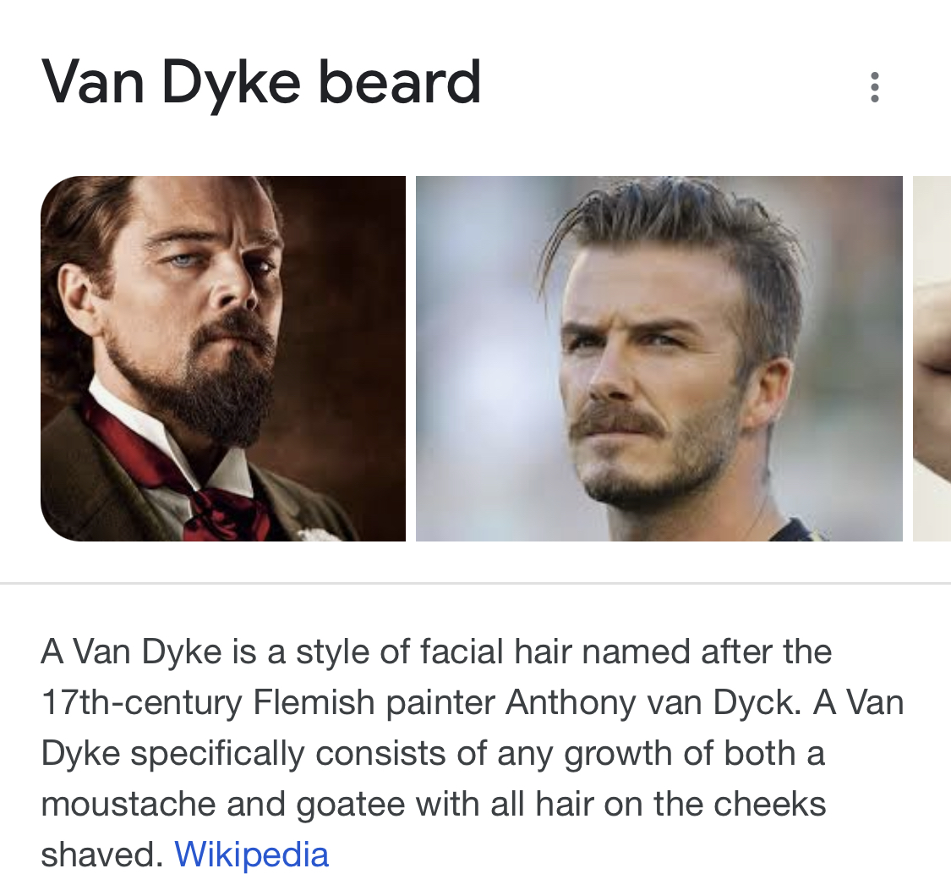Open the photo of the man with stubble
Screen dimensions: 951x896
[659, 358]
